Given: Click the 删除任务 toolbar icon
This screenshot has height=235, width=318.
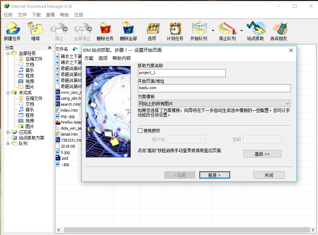Looking at the screenshot, I should point(105,31).
